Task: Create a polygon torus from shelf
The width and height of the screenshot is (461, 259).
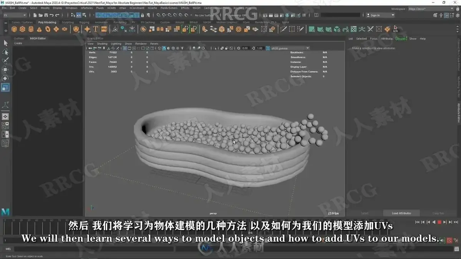Action: point(48,29)
